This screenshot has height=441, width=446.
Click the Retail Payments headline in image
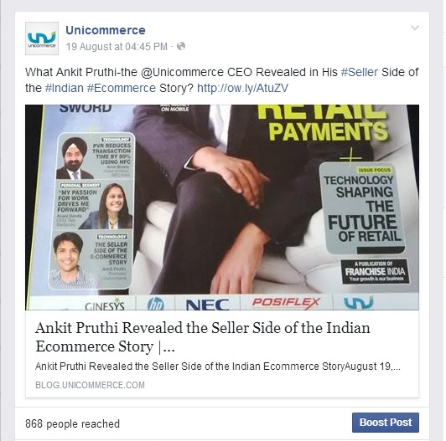[324, 123]
